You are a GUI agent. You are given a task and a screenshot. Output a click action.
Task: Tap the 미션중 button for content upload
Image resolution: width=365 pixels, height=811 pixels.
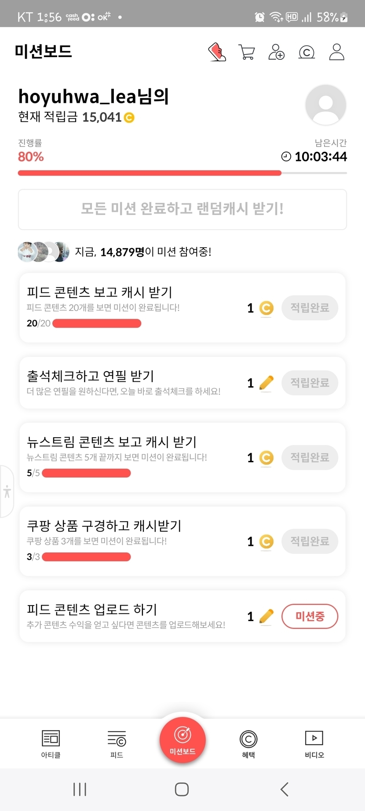[x=310, y=616]
